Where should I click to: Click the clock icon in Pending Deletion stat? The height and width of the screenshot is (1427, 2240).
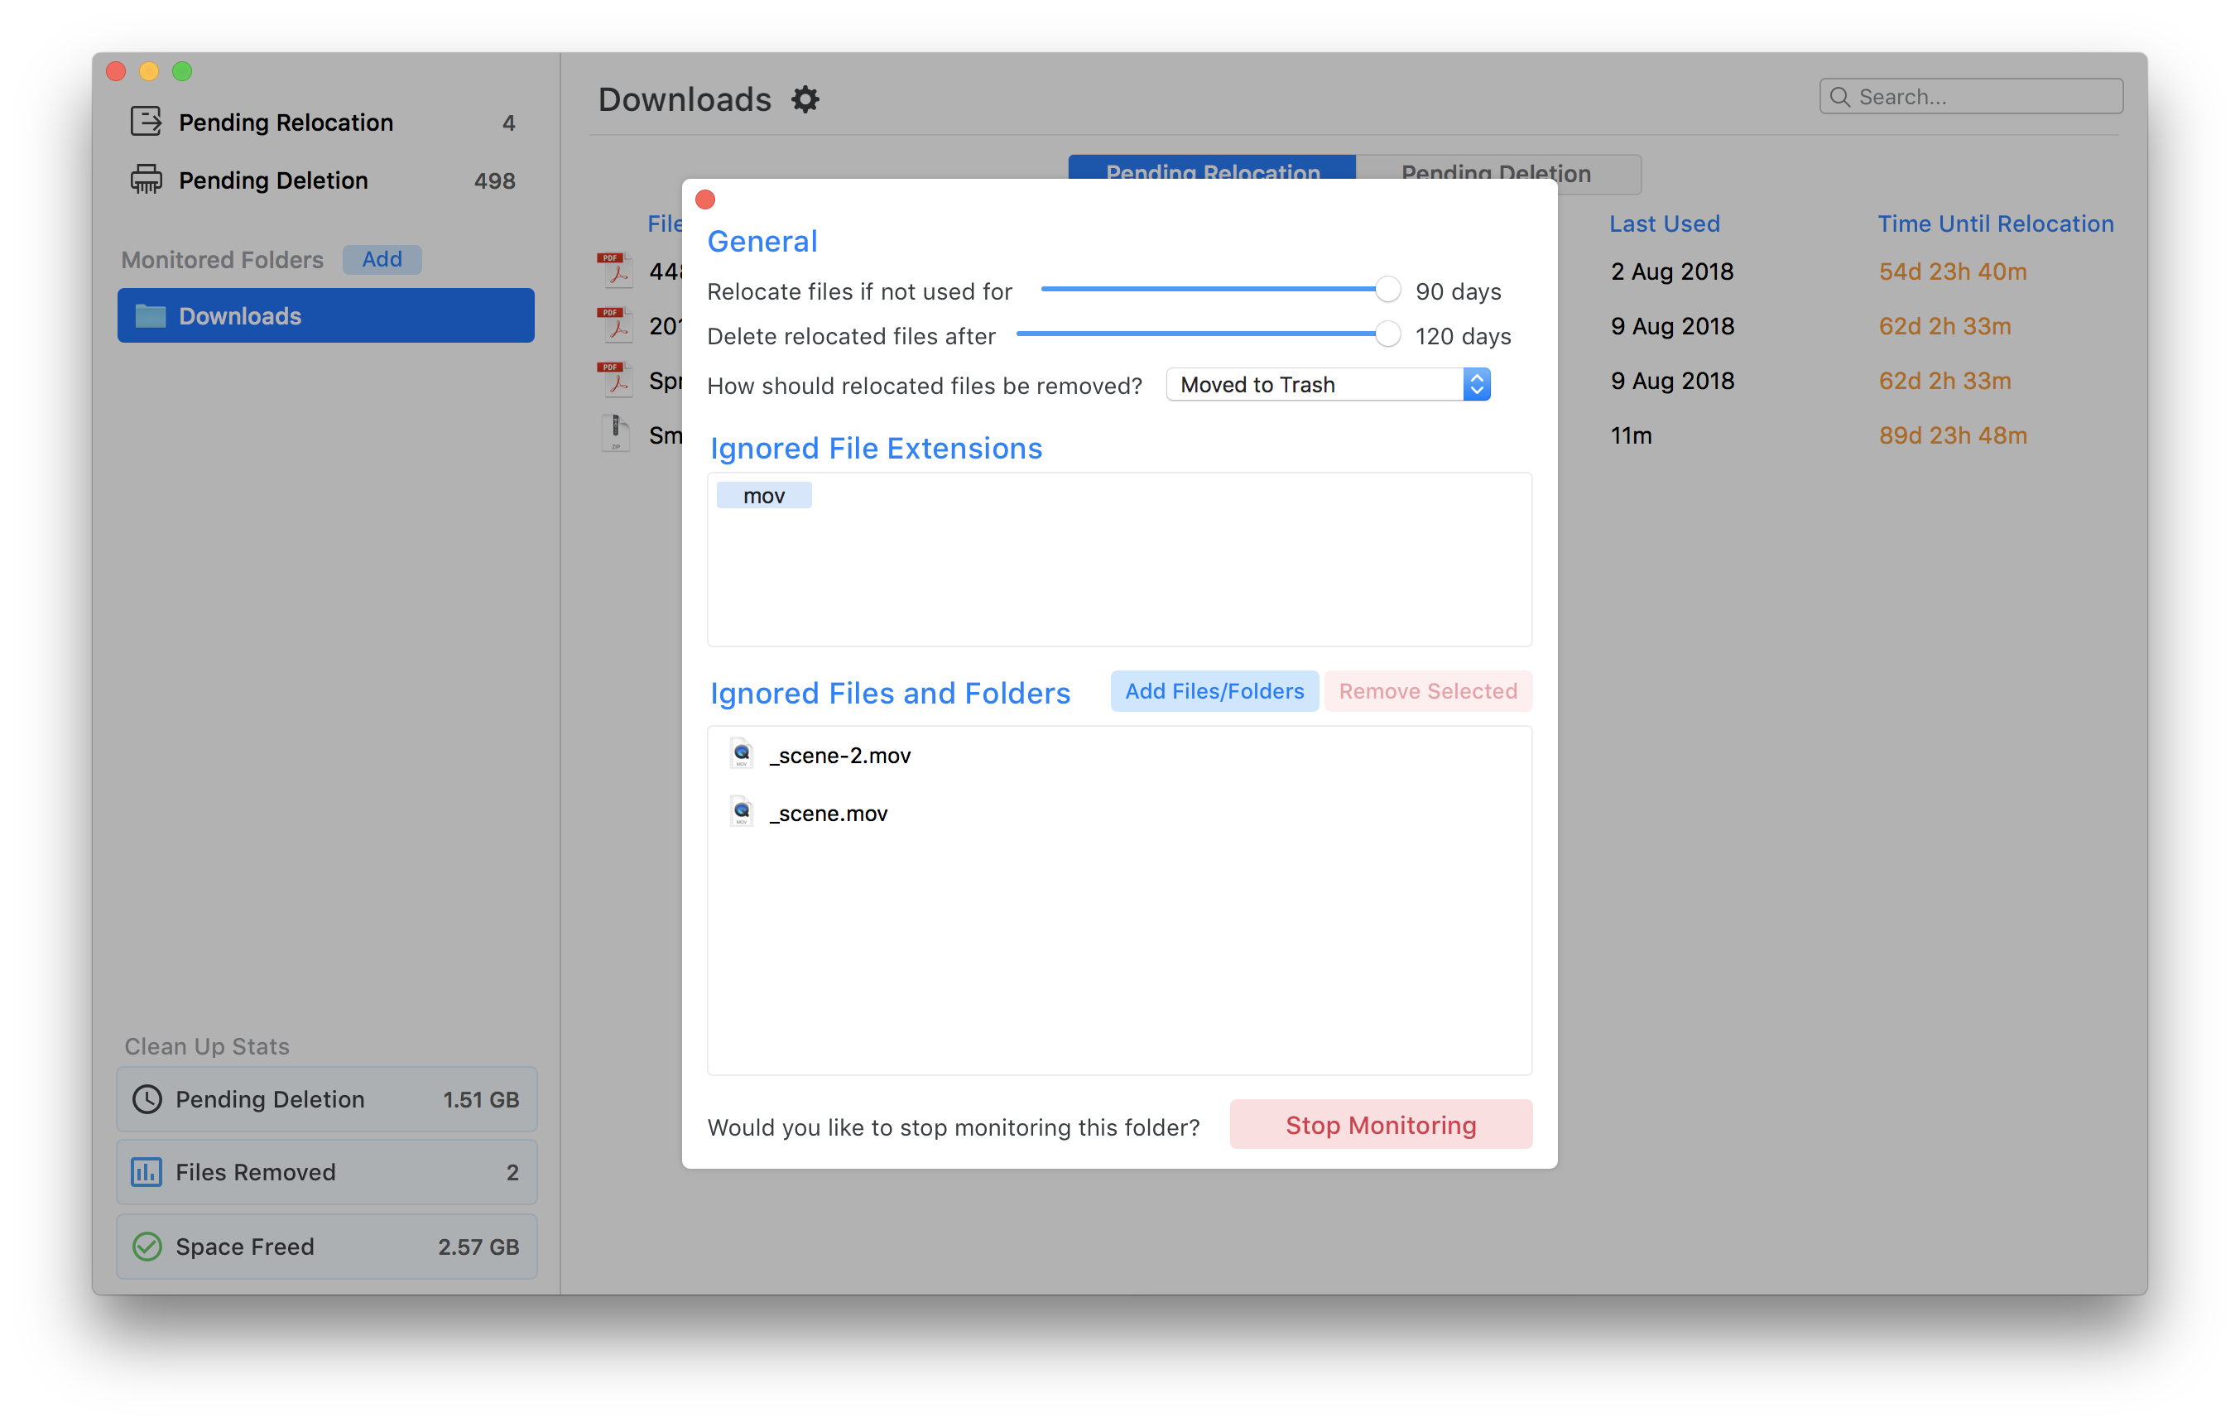click(x=147, y=1099)
